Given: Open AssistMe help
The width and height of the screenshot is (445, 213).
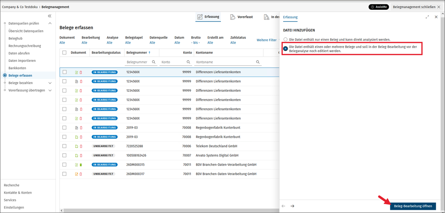Looking at the screenshot, I should pyautogui.click(x=379, y=7).
